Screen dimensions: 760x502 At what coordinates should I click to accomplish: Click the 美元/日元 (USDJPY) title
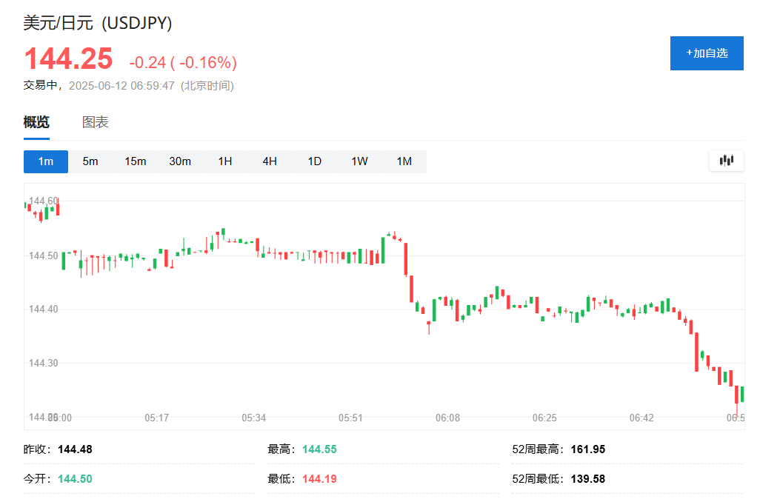[98, 23]
